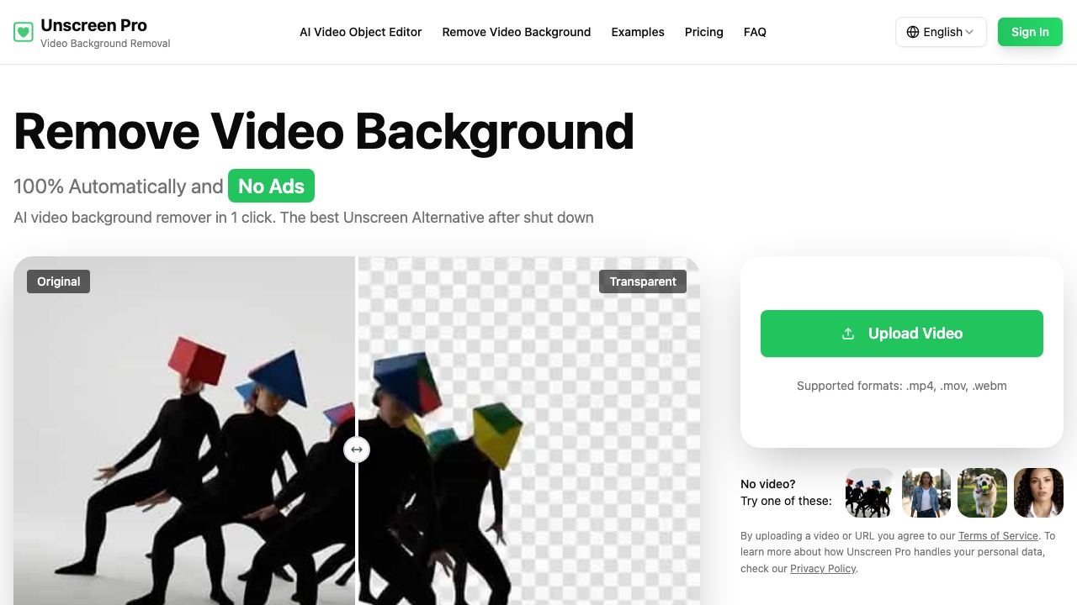The image size is (1077, 605).
Task: Click the green Sign In button
Action: click(1030, 32)
